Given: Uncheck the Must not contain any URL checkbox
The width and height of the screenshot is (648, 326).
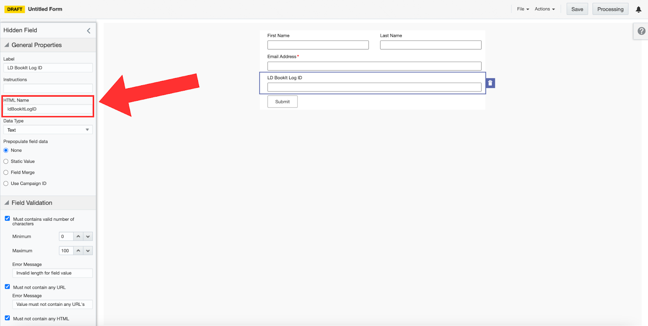Looking at the screenshot, I should pos(7,287).
